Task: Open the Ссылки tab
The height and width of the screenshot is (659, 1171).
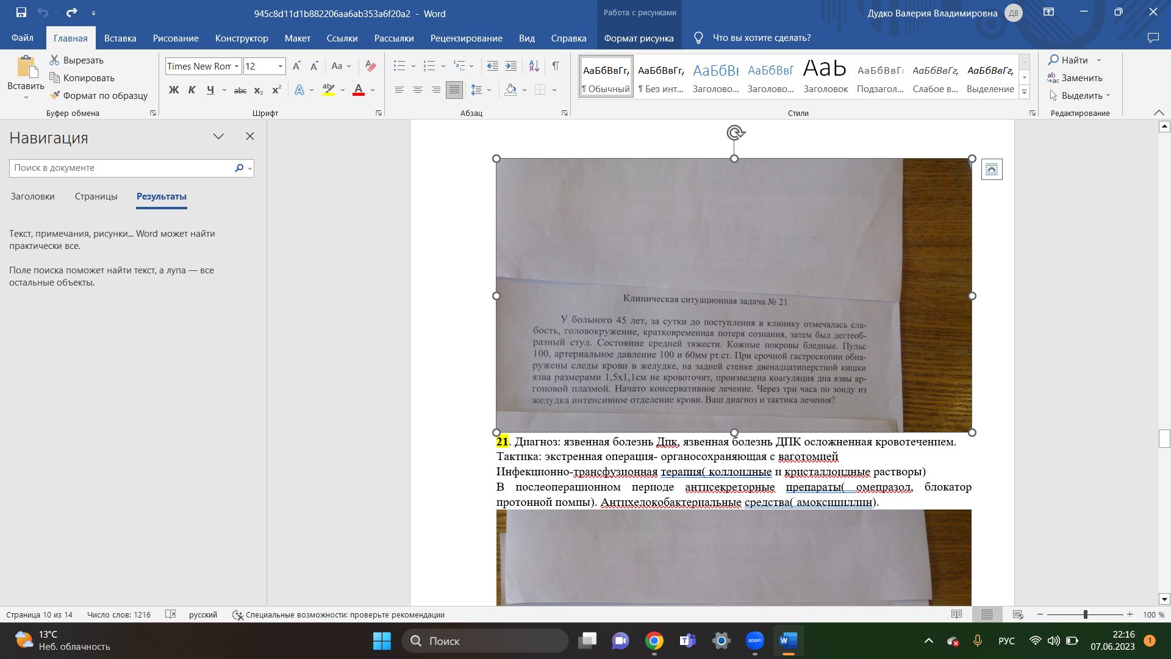Action: coord(342,38)
